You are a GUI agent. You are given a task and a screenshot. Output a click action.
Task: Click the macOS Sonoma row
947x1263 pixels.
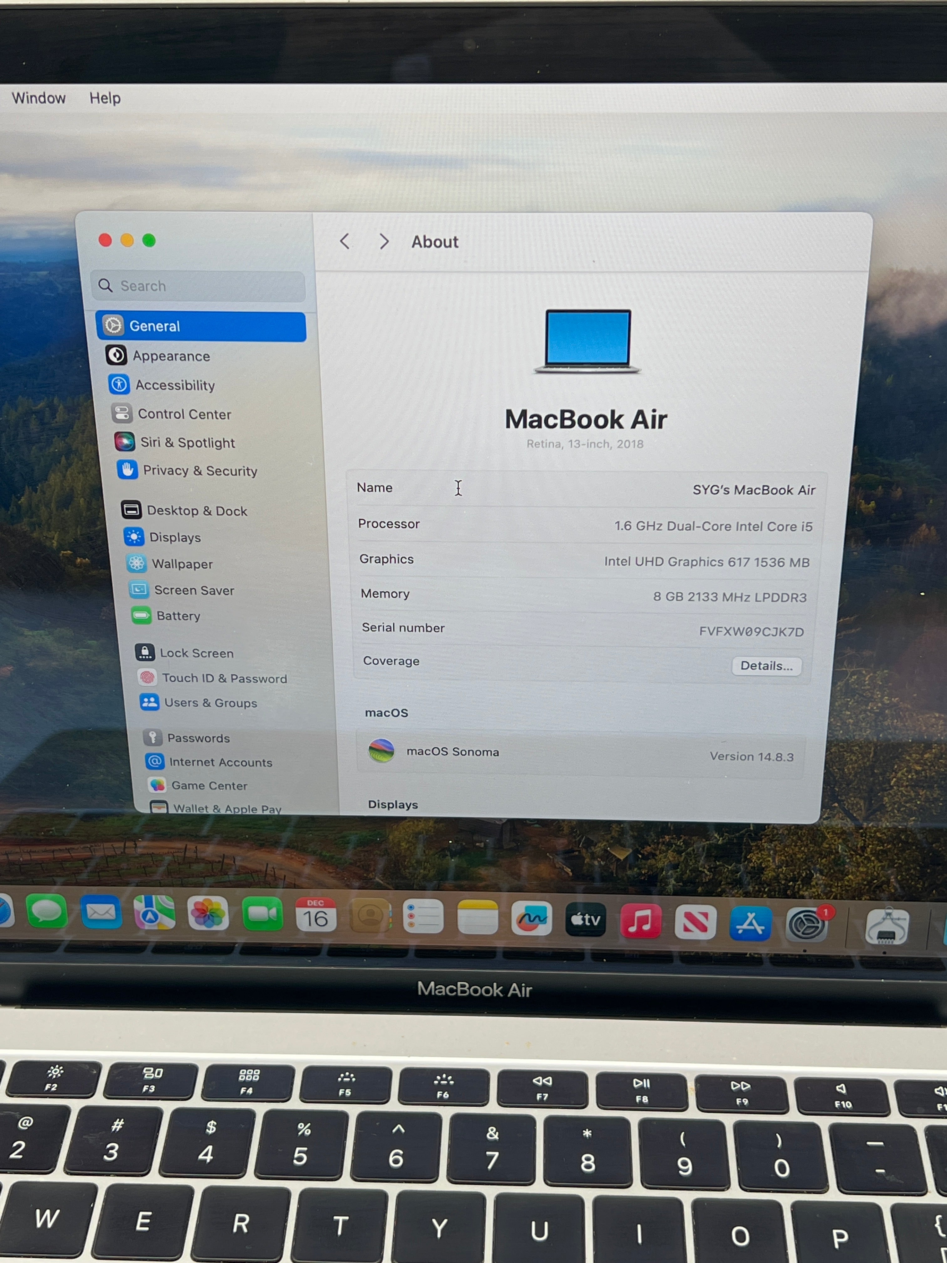(x=581, y=753)
